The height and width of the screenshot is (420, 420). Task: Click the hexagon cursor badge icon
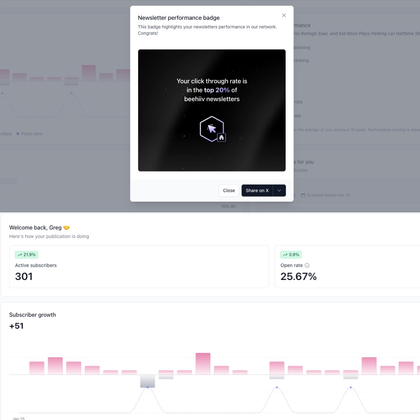coord(212,129)
